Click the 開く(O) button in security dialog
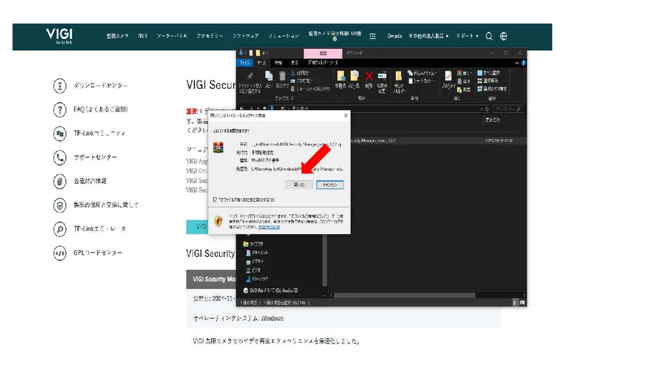The width and height of the screenshot is (650, 374). click(x=299, y=184)
